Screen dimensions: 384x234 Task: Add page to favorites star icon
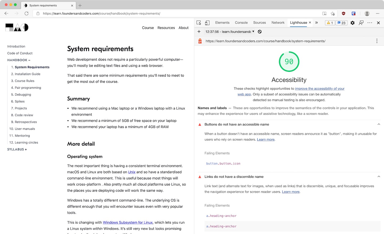(x=333, y=13)
